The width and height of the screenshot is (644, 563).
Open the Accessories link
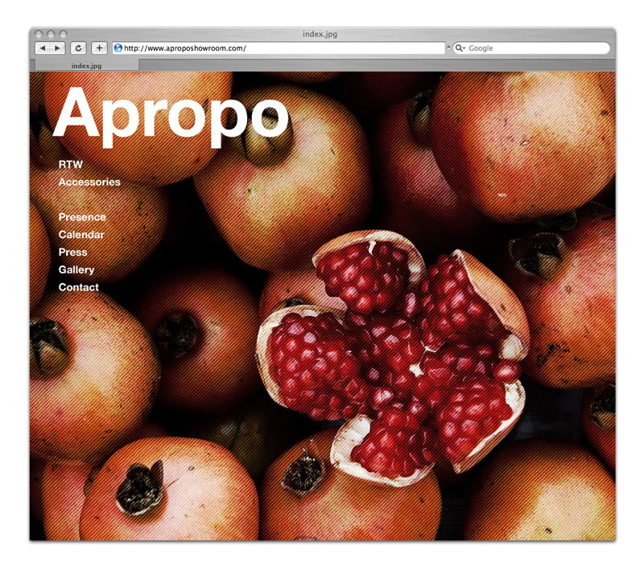89,183
